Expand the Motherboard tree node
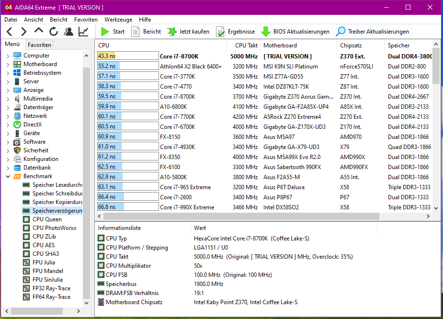 tap(8, 64)
